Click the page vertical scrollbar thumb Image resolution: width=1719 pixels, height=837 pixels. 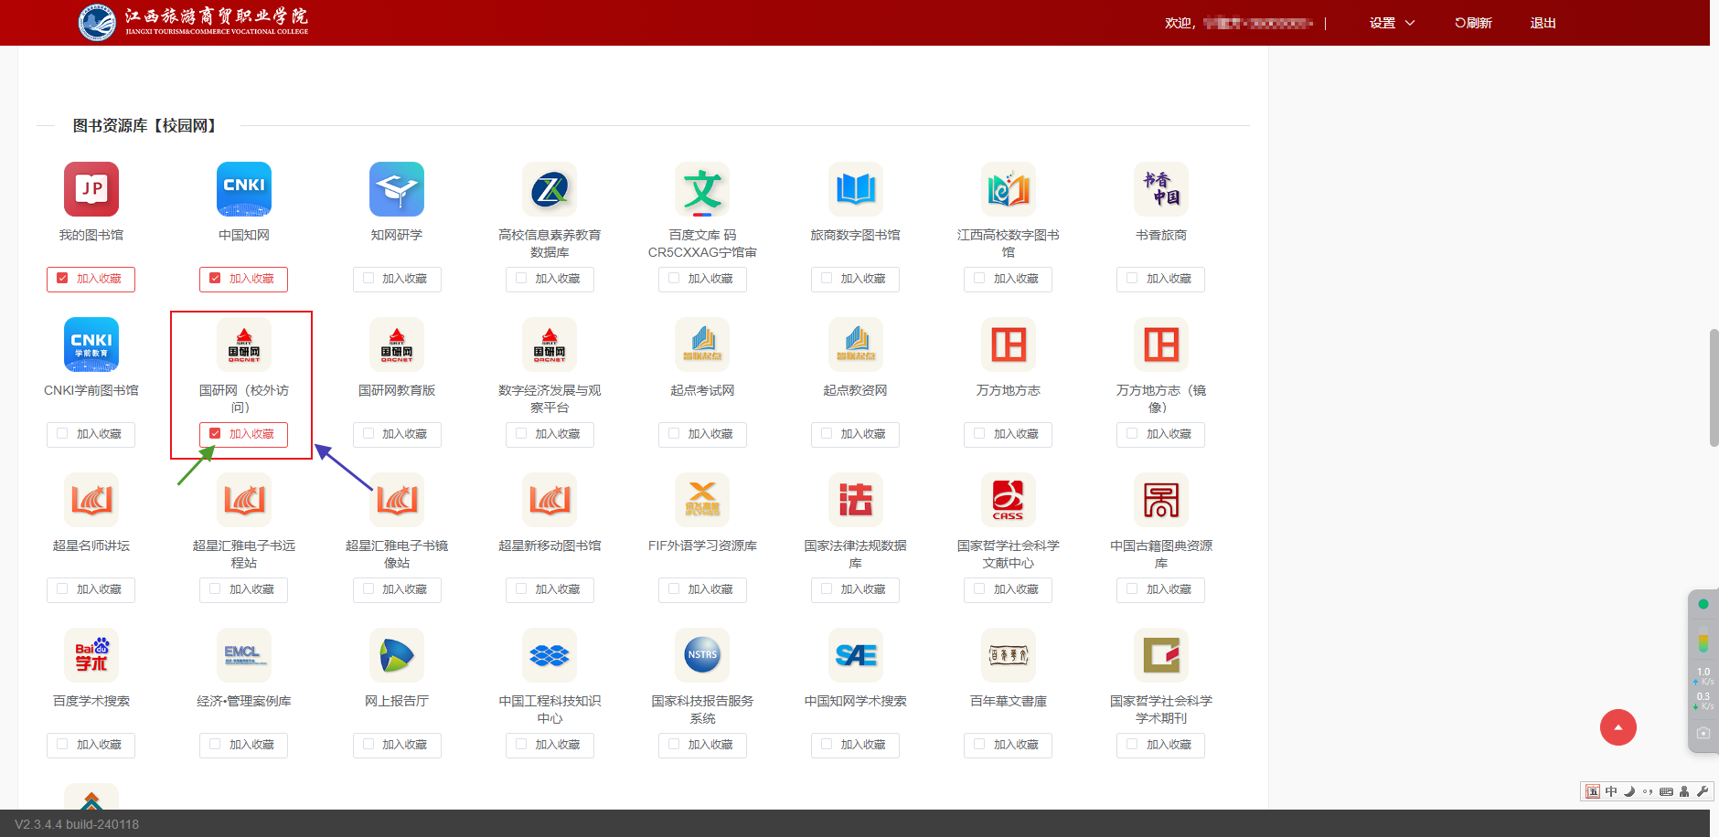pyautogui.click(x=1714, y=387)
